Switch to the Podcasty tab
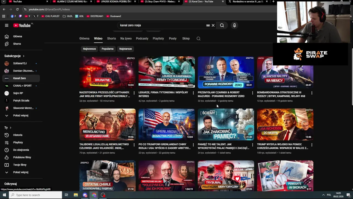The height and width of the screenshot is (199, 353). click(142, 38)
